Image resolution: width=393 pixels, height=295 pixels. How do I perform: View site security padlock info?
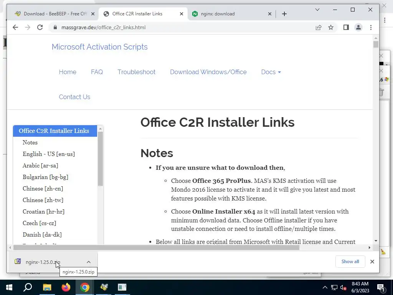55,27
